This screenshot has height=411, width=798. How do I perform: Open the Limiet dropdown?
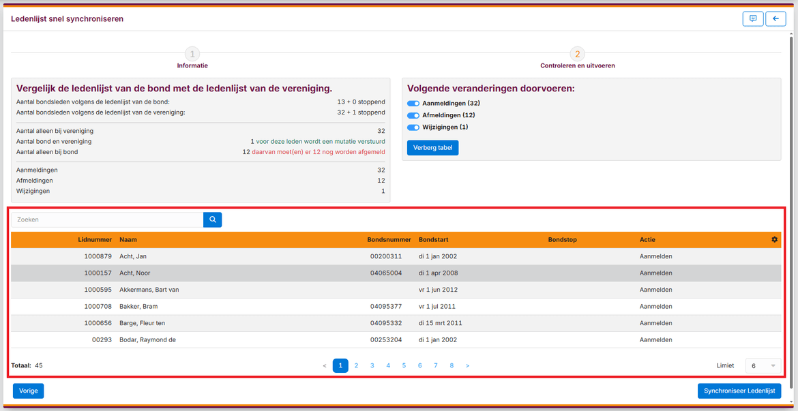[x=763, y=366]
